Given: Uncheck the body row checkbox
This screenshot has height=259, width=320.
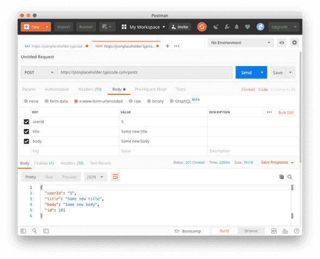Looking at the screenshot, I should [x=27, y=141].
